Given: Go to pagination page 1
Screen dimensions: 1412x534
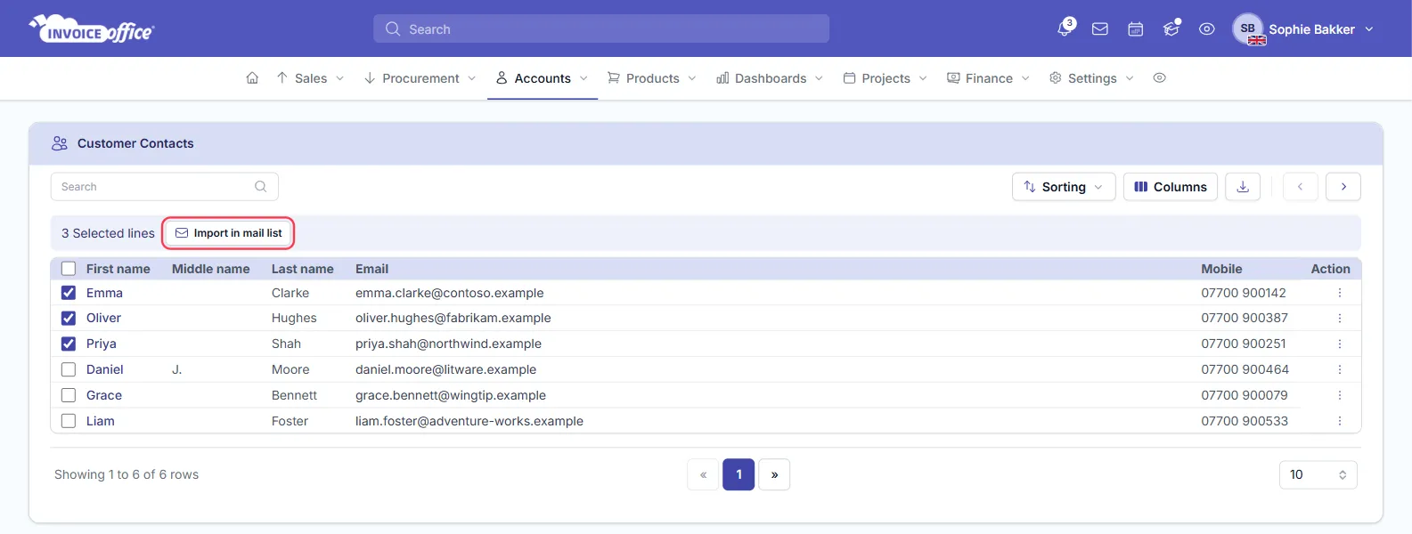Looking at the screenshot, I should pyautogui.click(x=739, y=474).
